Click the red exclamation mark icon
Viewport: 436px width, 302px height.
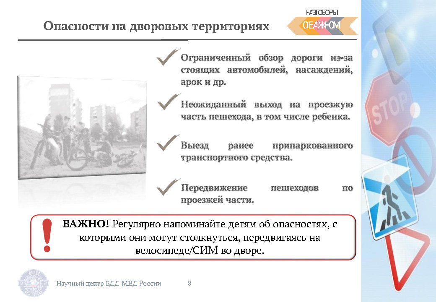[x=47, y=236]
